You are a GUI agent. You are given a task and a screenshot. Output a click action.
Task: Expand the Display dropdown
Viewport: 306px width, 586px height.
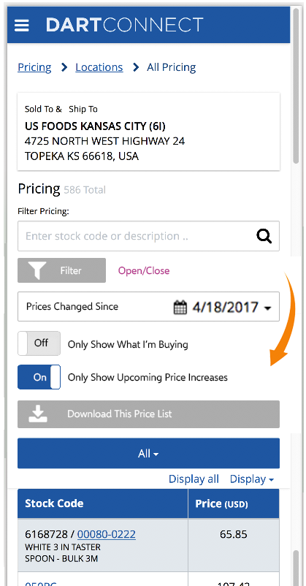point(252,479)
